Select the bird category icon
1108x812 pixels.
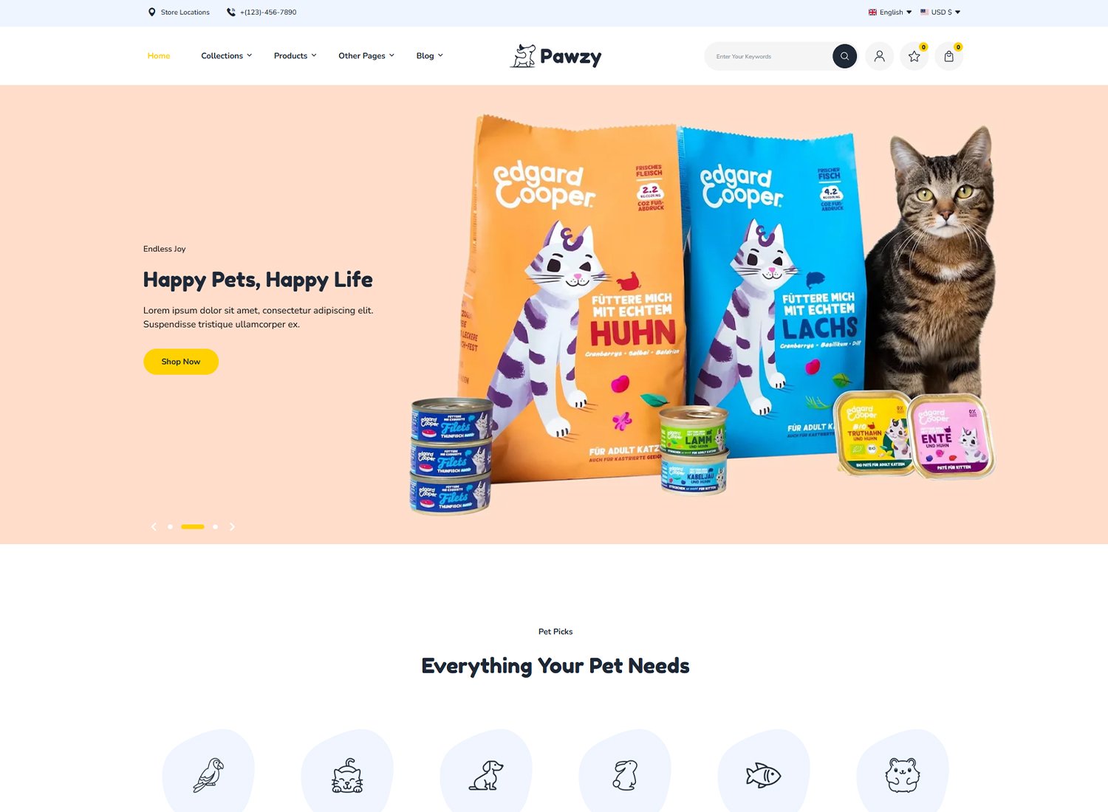(208, 775)
